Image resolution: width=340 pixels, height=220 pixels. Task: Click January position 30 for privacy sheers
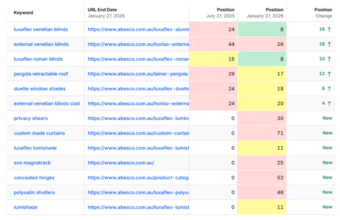tap(262, 118)
